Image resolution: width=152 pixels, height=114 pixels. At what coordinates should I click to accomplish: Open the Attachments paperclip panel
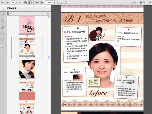point(2,27)
